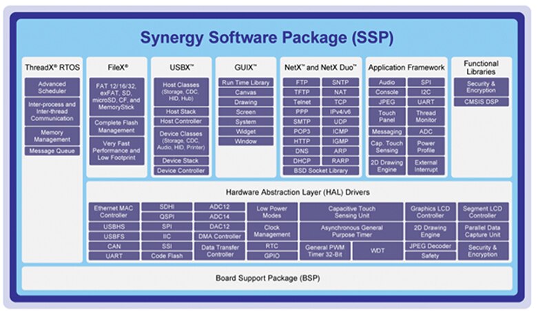The height and width of the screenshot is (311, 538).
Task: Select the FAT 12/16/32 file systems block
Action: coord(116,97)
